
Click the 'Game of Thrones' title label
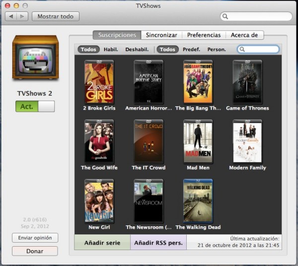pos(247,108)
